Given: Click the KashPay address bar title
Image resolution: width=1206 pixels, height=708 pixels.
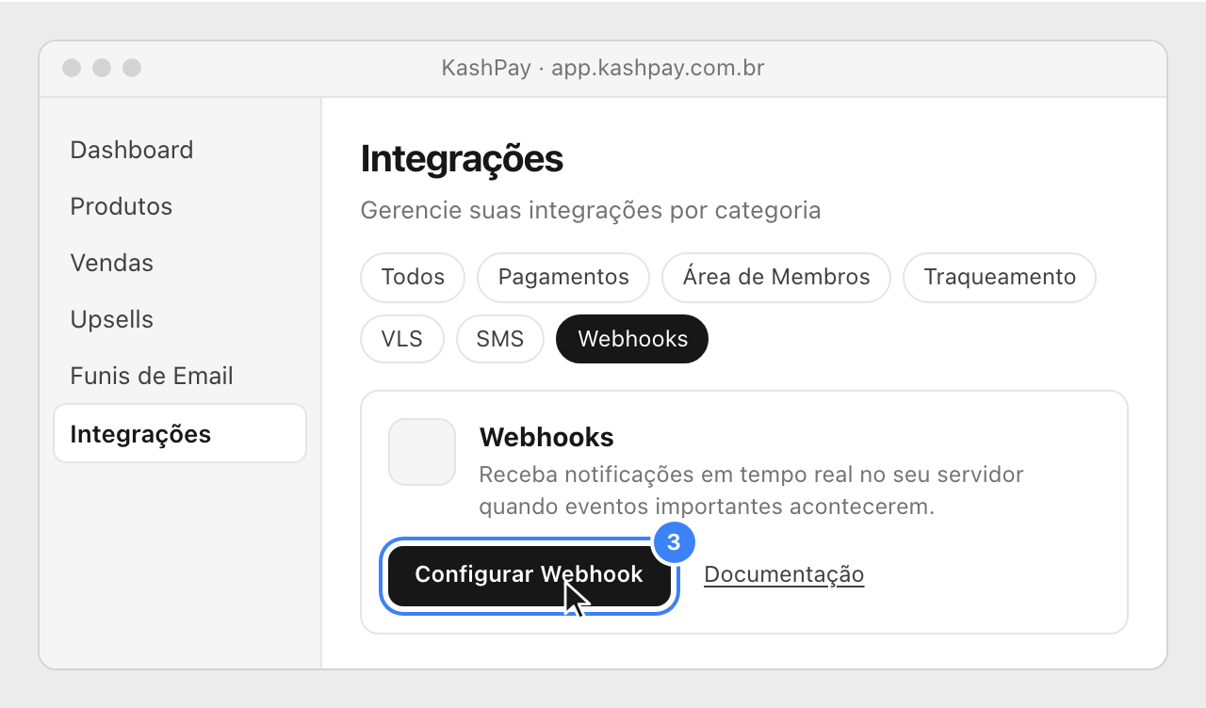Looking at the screenshot, I should (603, 69).
